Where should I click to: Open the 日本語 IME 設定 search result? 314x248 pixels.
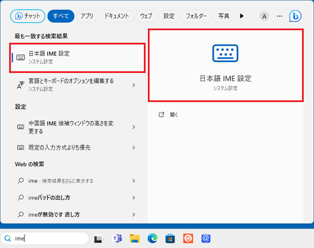[x=77, y=58]
